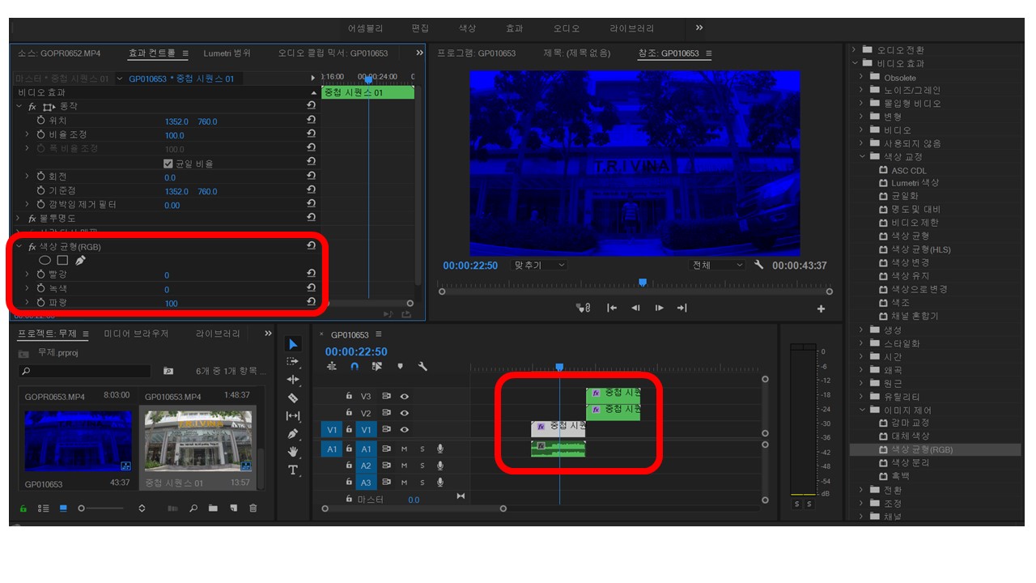Image resolution: width=1036 pixels, height=583 pixels.
Task: Click the project search input field
Action: (x=84, y=371)
